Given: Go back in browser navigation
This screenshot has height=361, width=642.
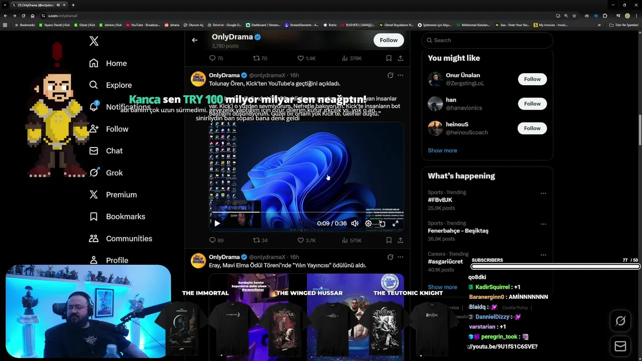Looking at the screenshot, I should pyautogui.click(x=6, y=16).
